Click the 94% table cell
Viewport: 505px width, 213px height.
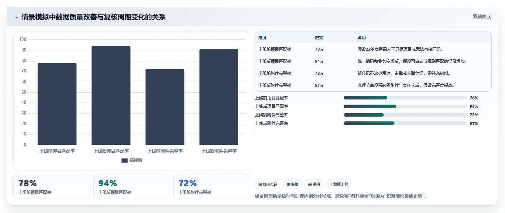[319, 61]
